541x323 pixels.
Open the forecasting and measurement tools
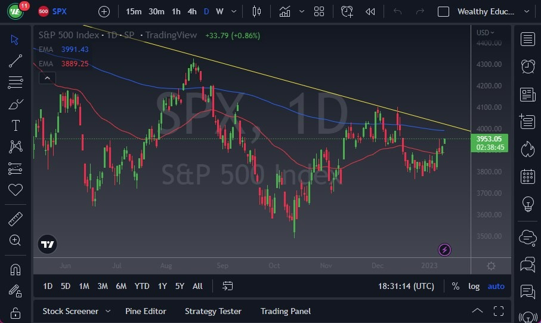[15, 168]
